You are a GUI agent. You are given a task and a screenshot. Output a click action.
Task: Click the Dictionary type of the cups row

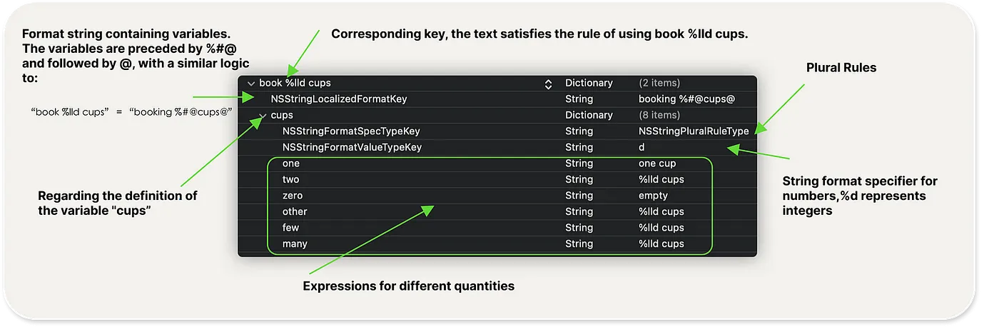[x=589, y=116]
